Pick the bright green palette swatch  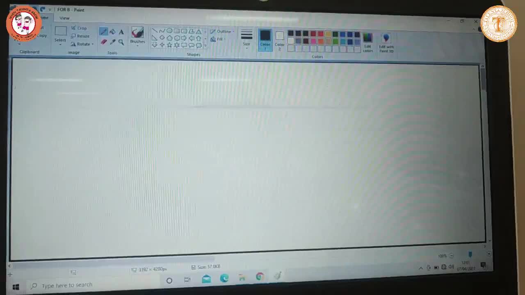click(336, 41)
